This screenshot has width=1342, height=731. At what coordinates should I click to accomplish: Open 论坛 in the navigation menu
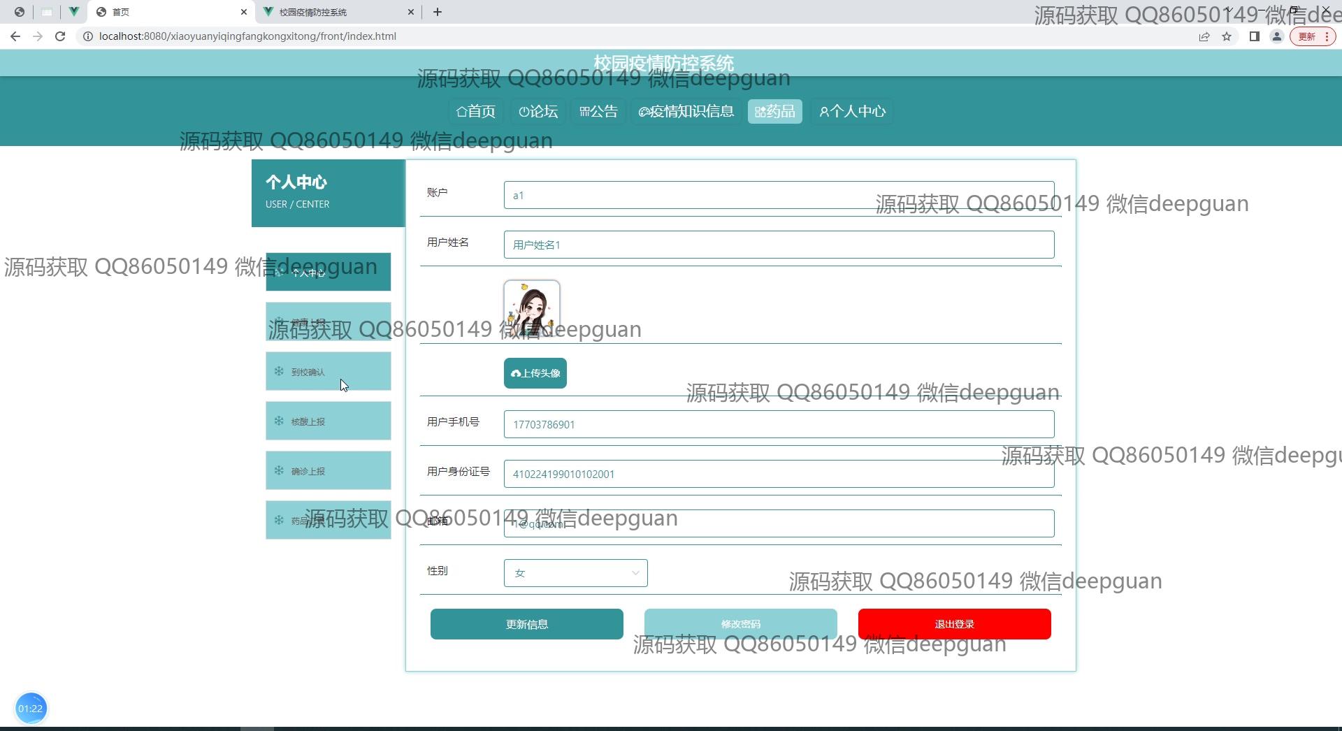[x=538, y=112]
